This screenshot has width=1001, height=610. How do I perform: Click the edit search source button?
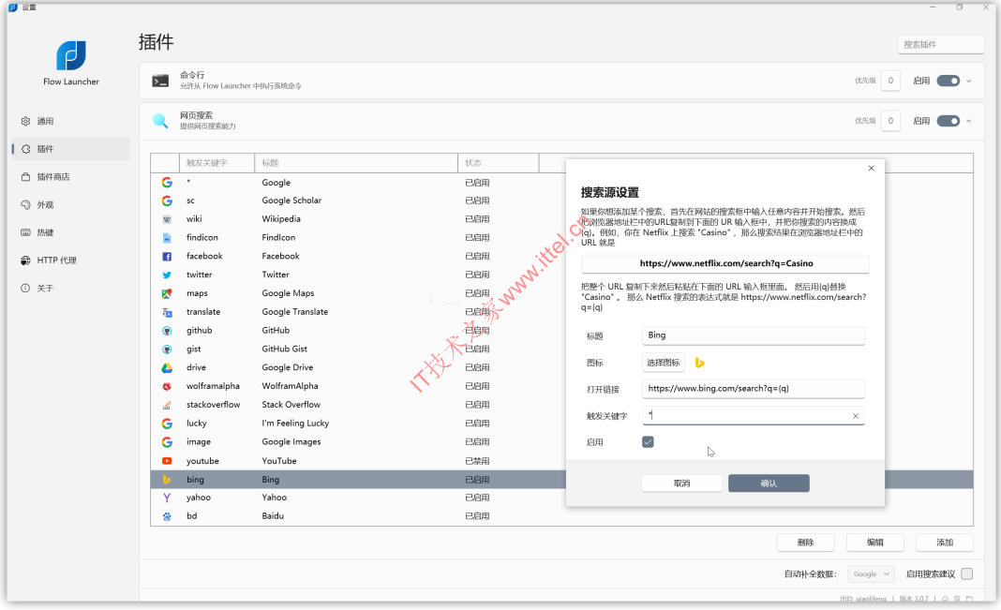(875, 543)
